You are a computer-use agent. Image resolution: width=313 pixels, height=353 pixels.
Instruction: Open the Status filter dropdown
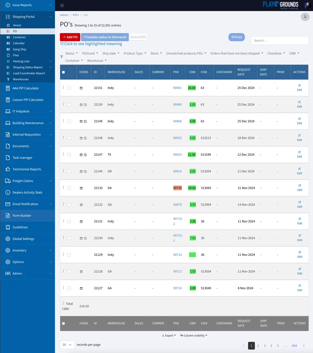pyautogui.click(x=71, y=53)
